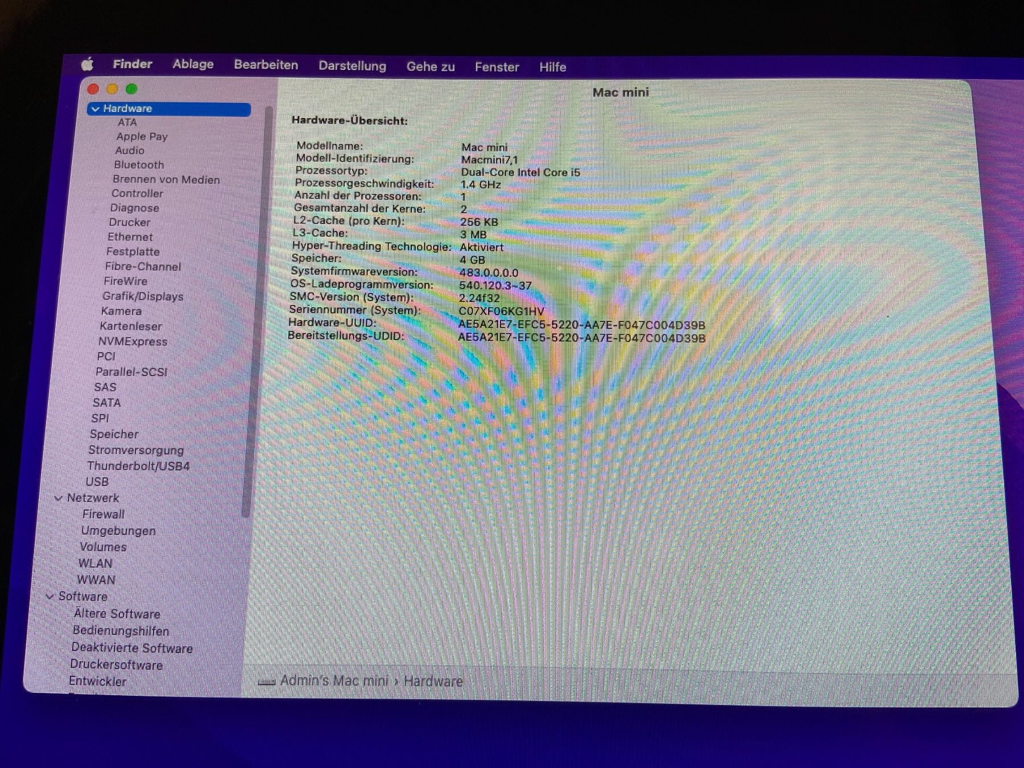Select Fibre-Channel in the sidebar
Viewport: 1024px width, 768px height.
[143, 266]
